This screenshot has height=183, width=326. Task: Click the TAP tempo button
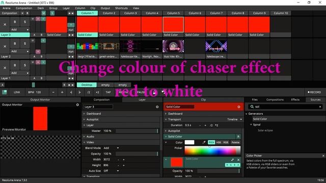(108, 92)
